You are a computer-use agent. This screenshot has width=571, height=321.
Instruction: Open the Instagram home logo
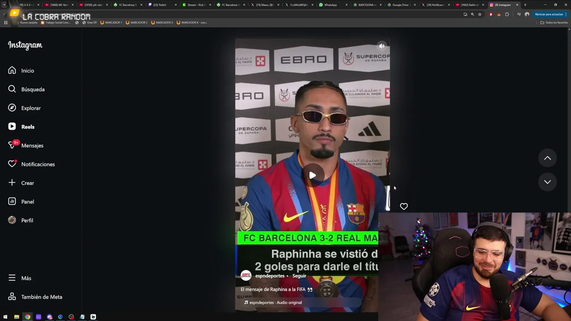[25, 45]
